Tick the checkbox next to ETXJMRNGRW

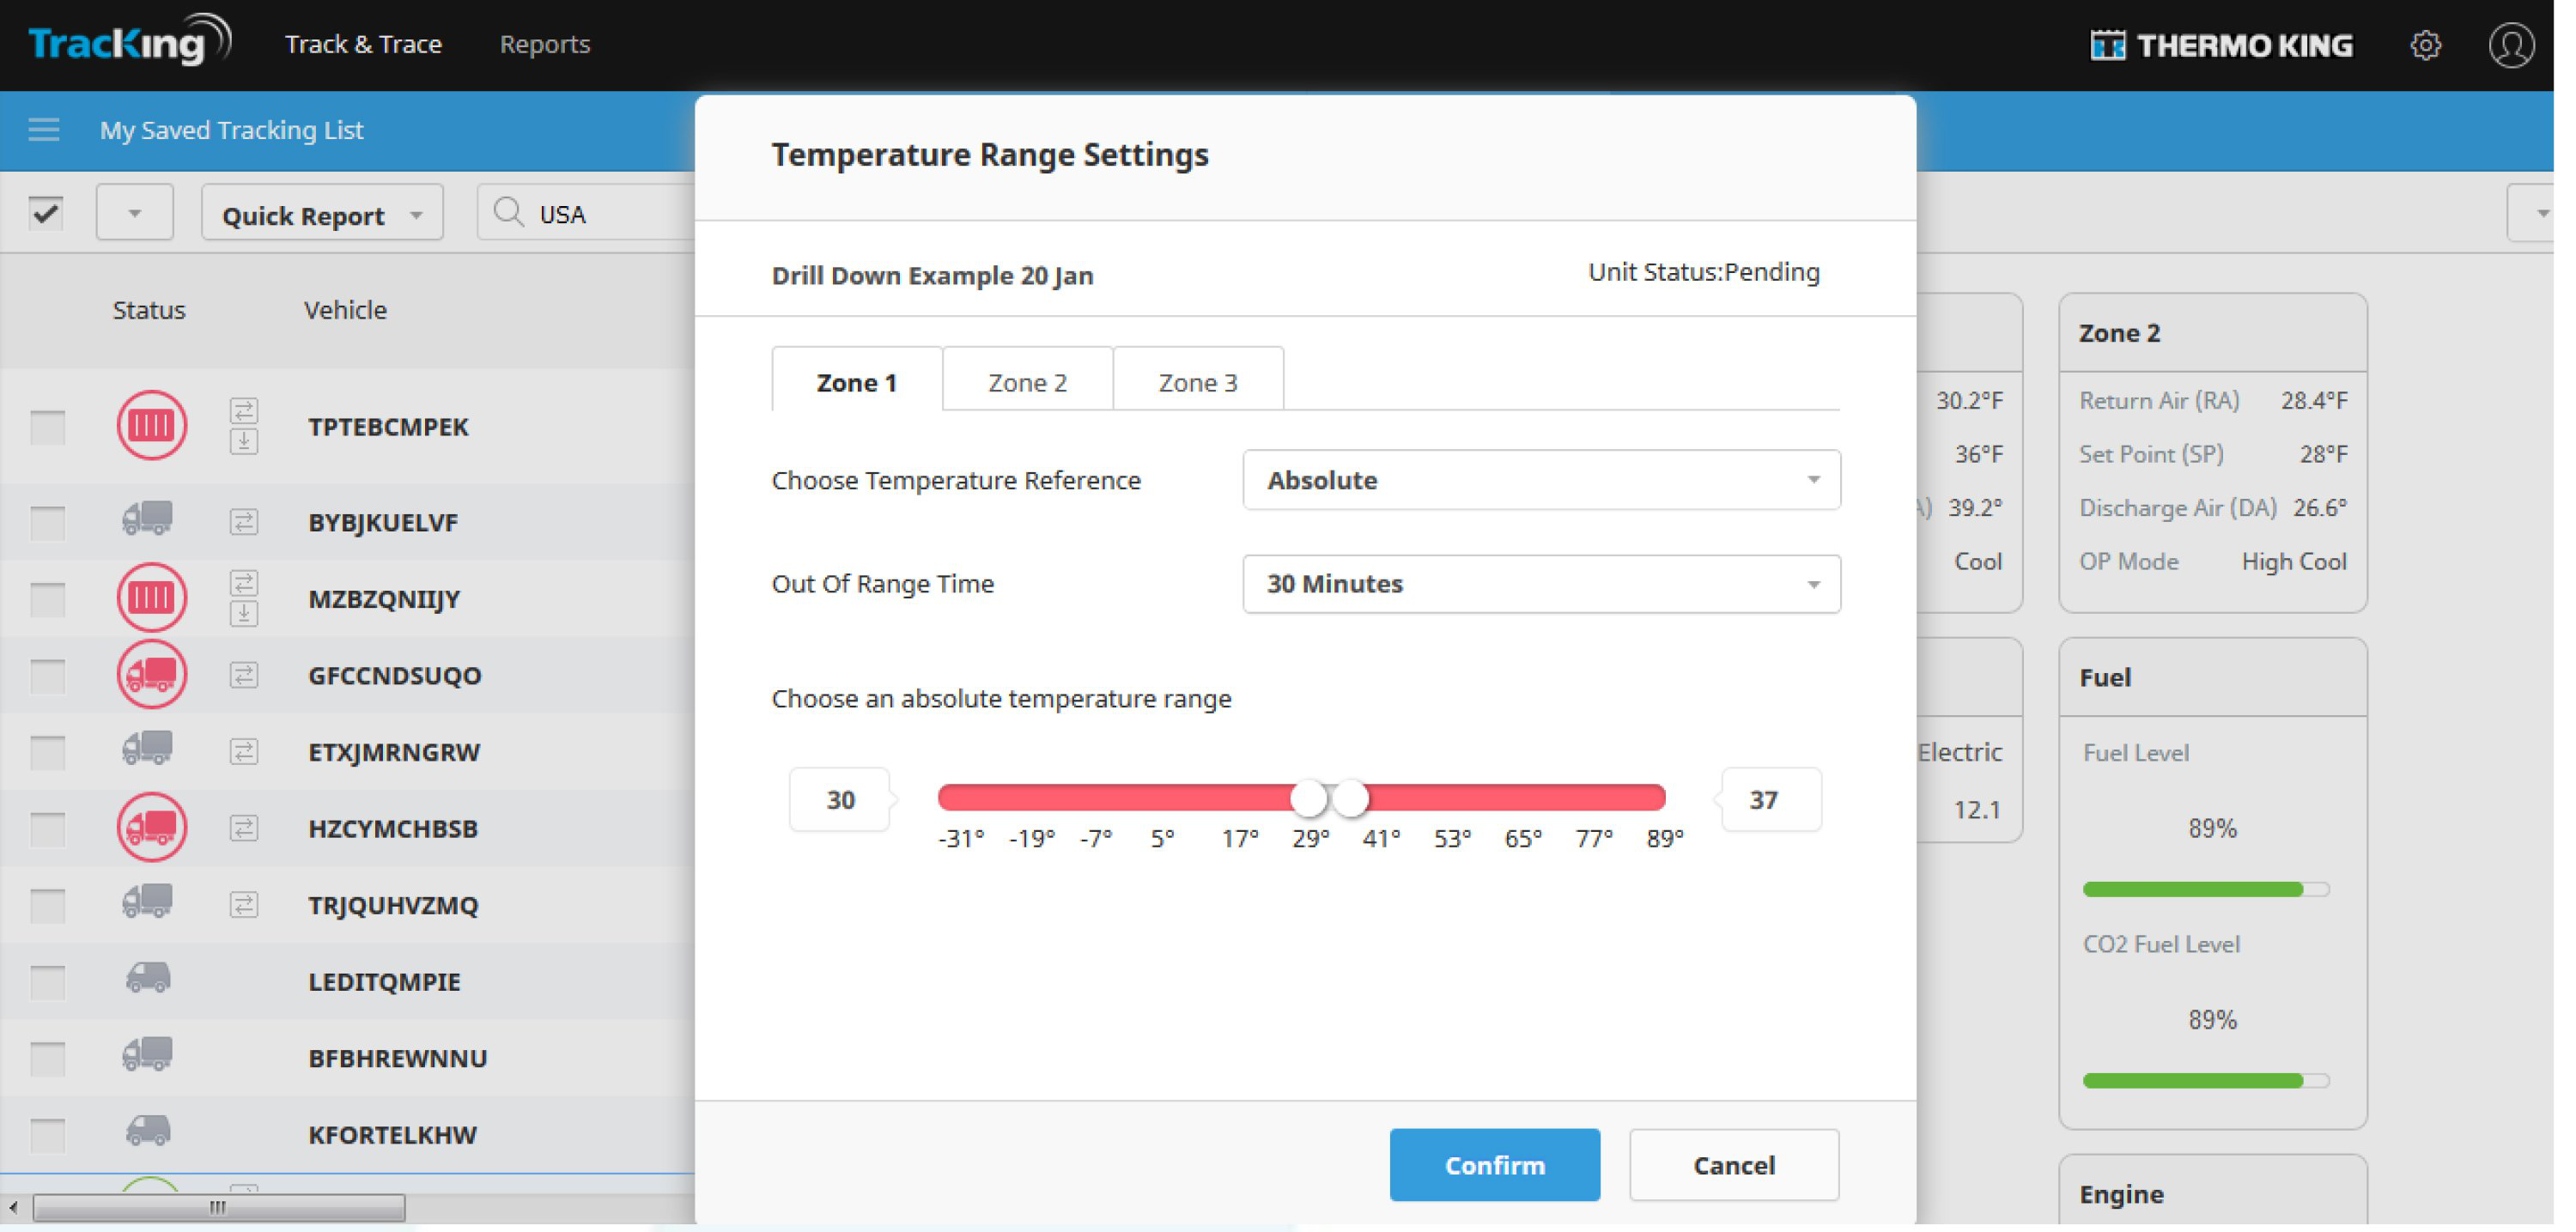coord(47,752)
